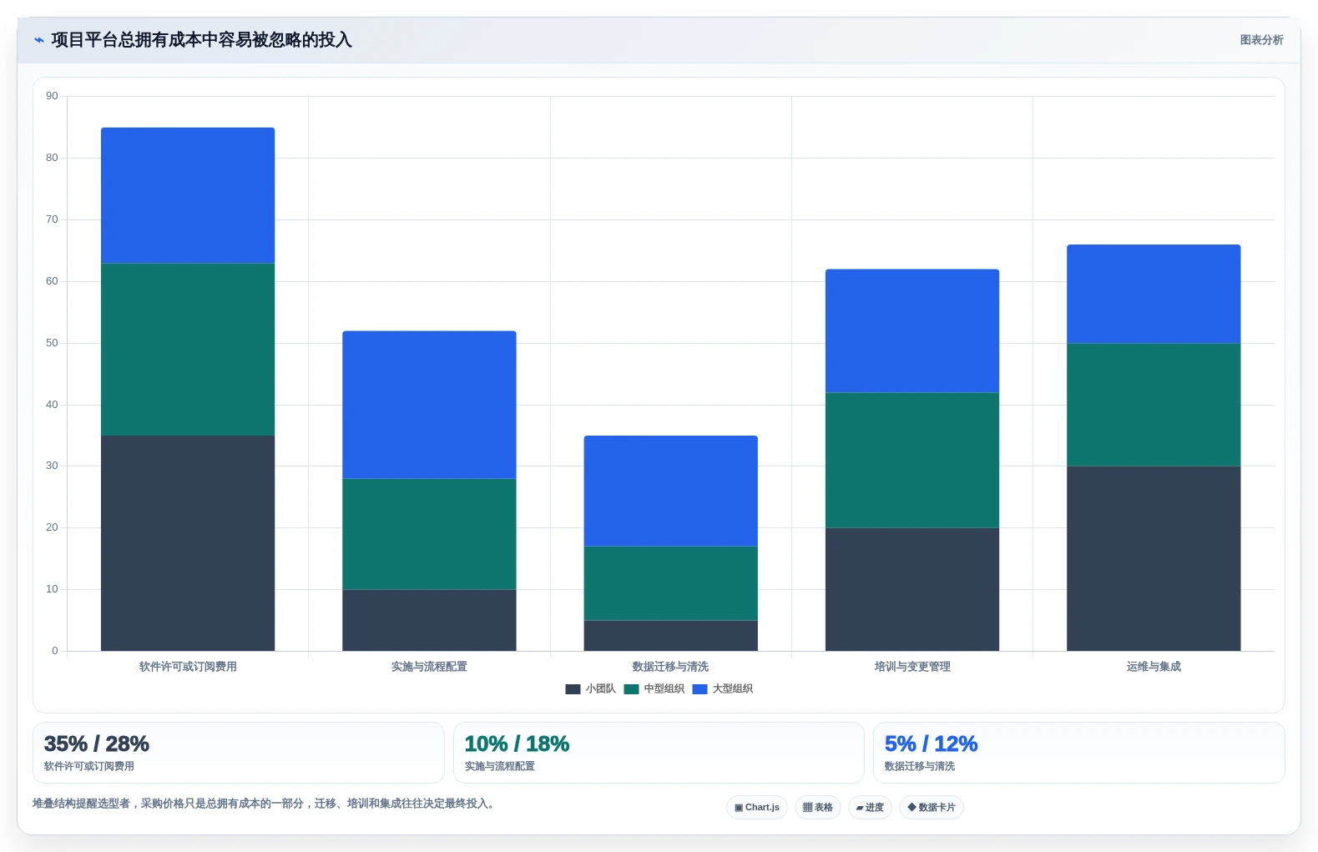Click the 大型组织 legend label
Screen dimensions: 1318x852
pyautogui.click(x=732, y=689)
